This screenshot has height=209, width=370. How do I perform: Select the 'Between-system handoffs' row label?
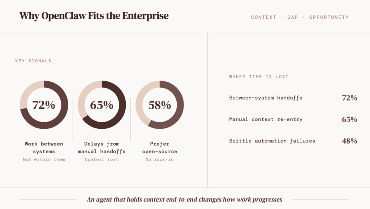tap(266, 98)
